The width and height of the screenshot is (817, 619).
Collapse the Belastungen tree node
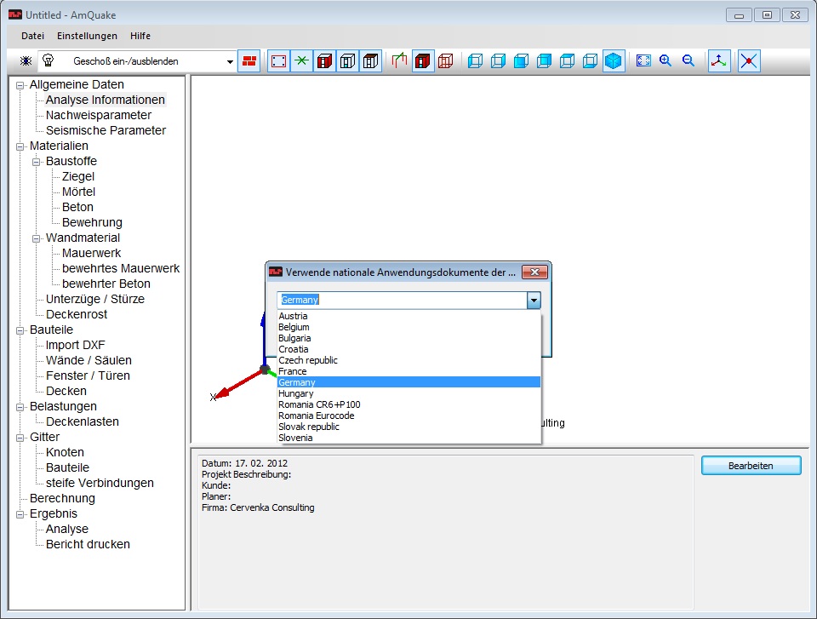pyautogui.click(x=20, y=407)
